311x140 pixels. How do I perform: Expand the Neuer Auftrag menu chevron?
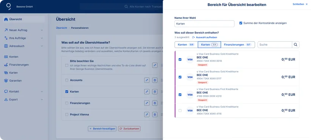42,30
